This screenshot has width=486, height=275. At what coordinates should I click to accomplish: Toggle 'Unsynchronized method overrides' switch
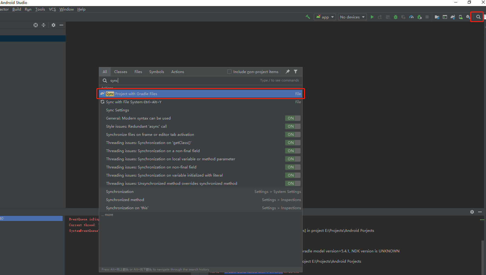pos(293,184)
